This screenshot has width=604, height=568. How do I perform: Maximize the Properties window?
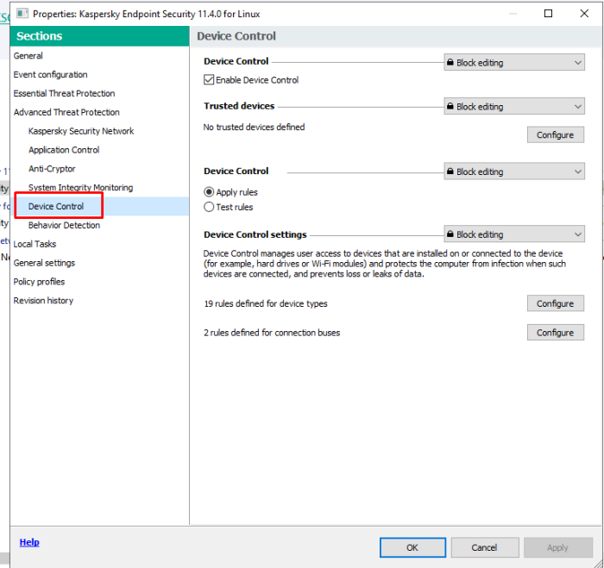point(548,14)
